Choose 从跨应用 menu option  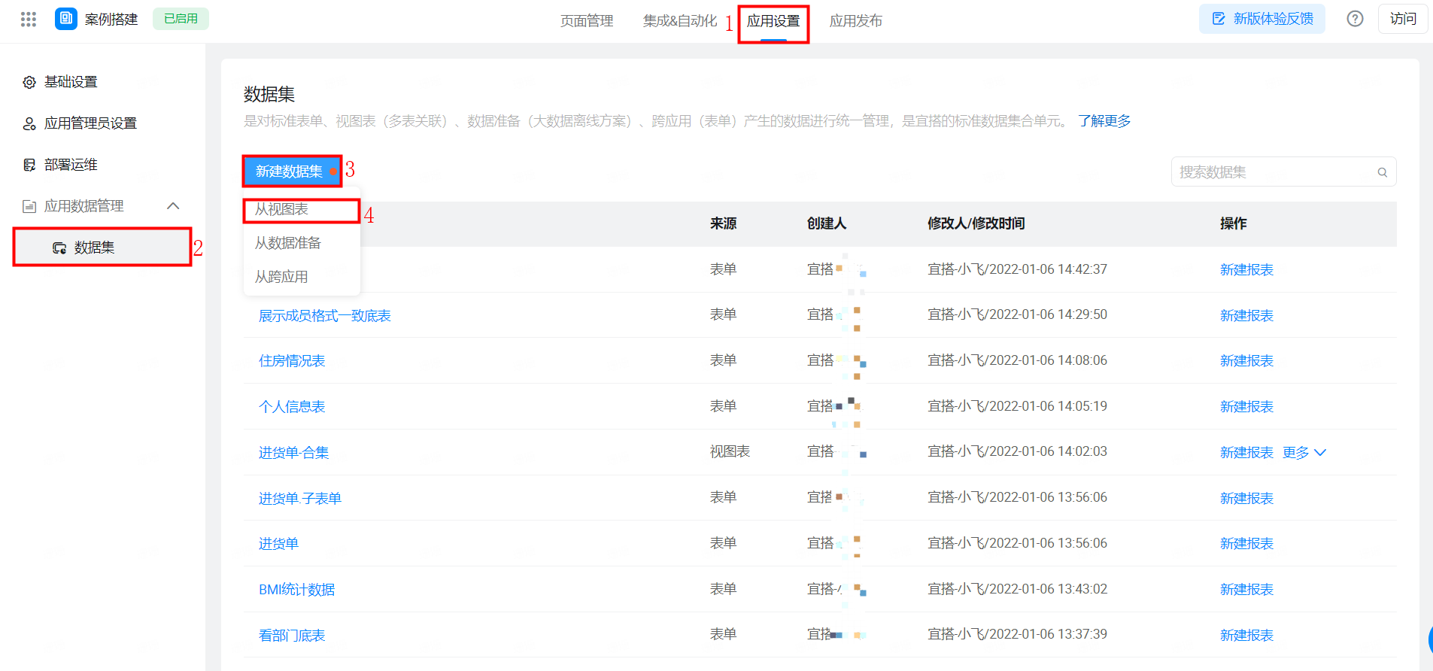(x=281, y=277)
